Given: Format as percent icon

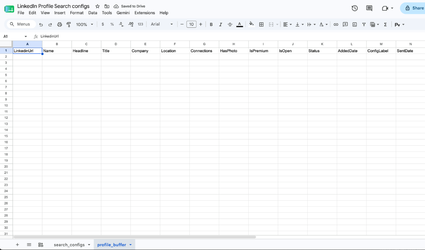Looking at the screenshot, I should tap(112, 24).
